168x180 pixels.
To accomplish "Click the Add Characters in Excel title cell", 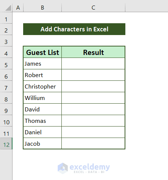I will [x=74, y=29].
